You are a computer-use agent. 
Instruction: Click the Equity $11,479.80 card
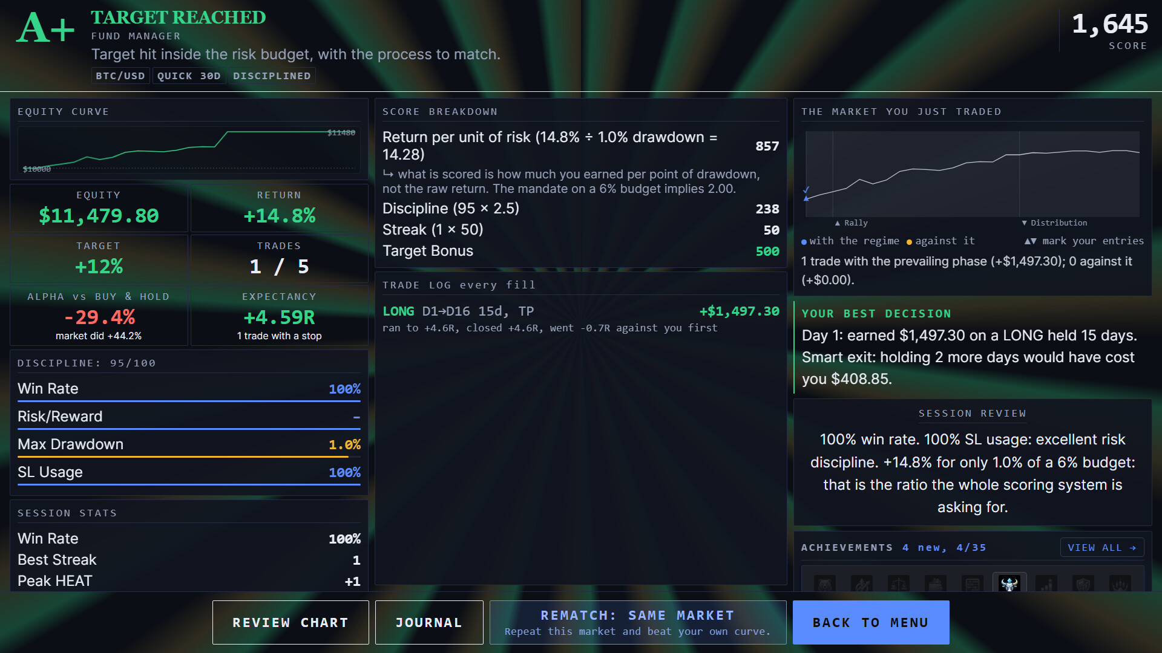99,207
